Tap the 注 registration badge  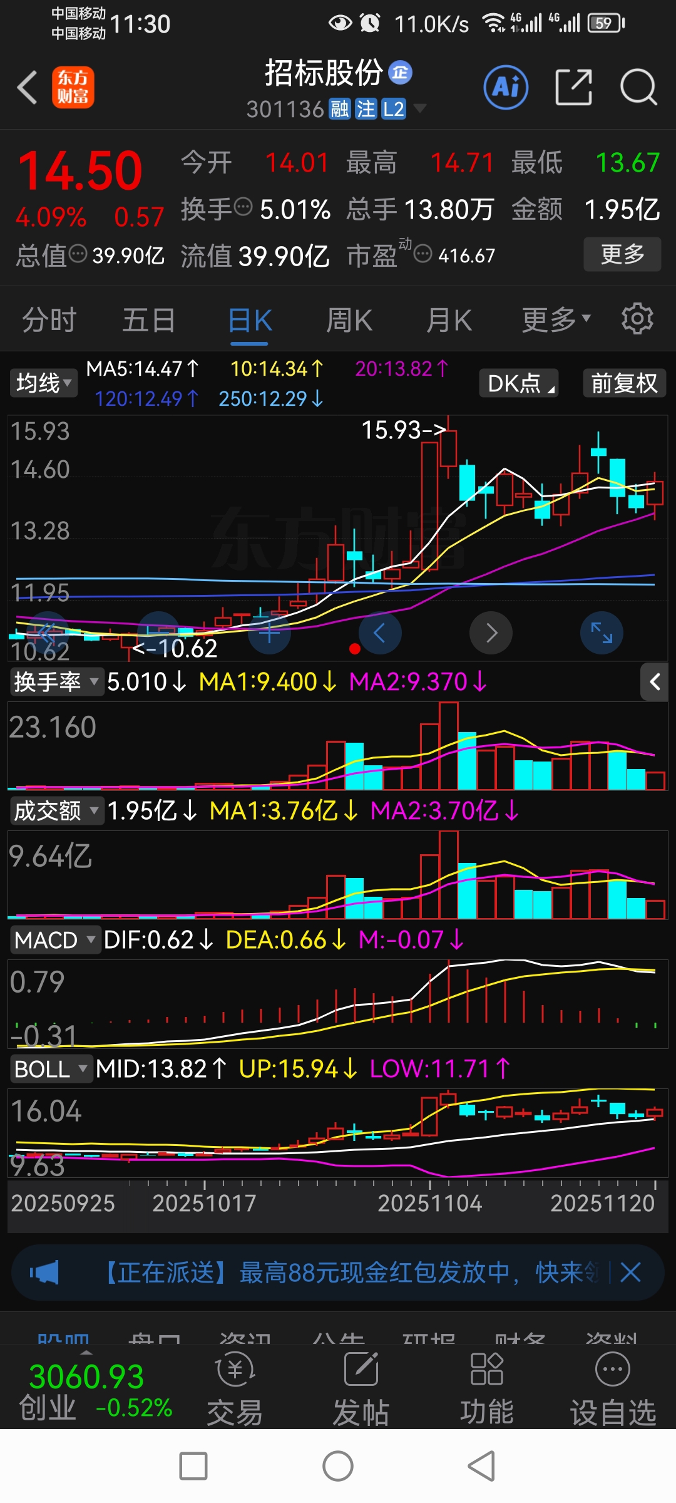tap(366, 110)
